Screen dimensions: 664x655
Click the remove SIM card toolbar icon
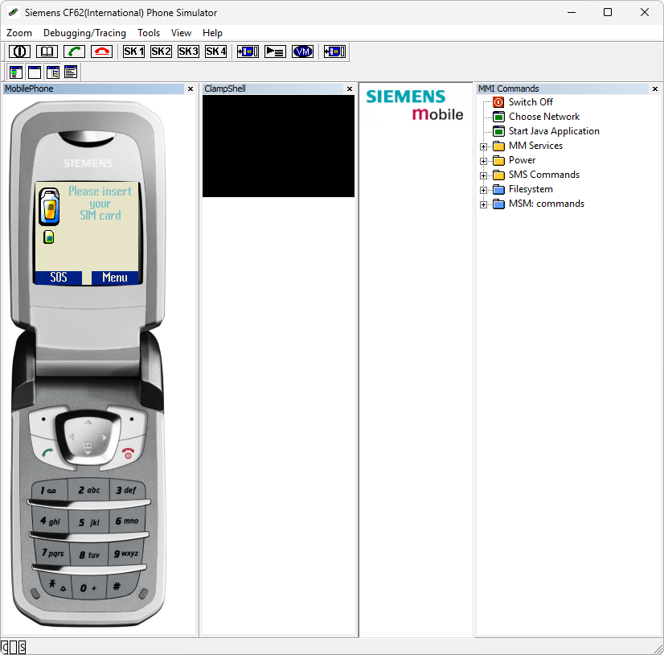(334, 51)
